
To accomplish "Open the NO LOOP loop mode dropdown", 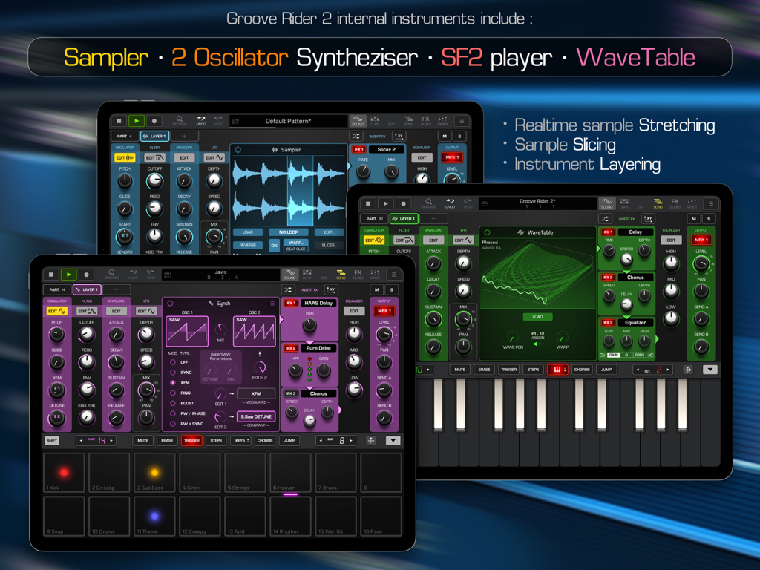I will click(x=289, y=232).
